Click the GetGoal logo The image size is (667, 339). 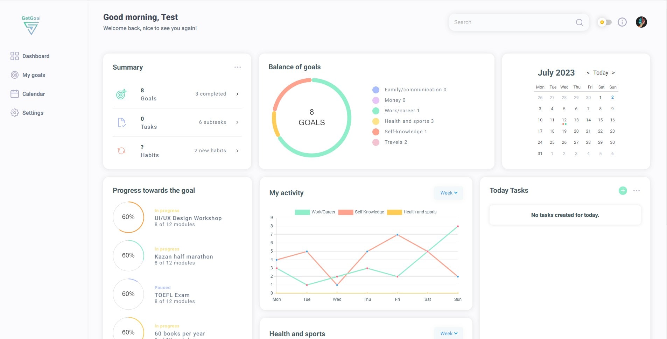[x=31, y=25]
